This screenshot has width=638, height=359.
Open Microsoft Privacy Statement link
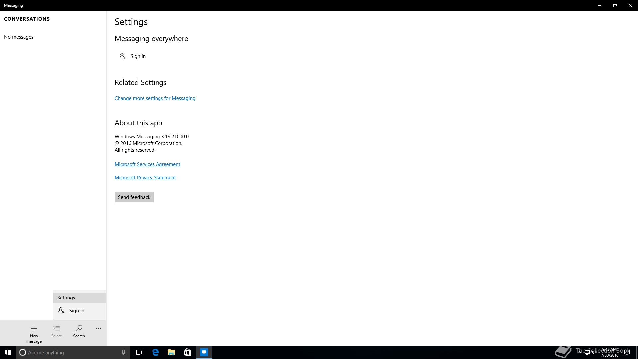click(x=145, y=178)
